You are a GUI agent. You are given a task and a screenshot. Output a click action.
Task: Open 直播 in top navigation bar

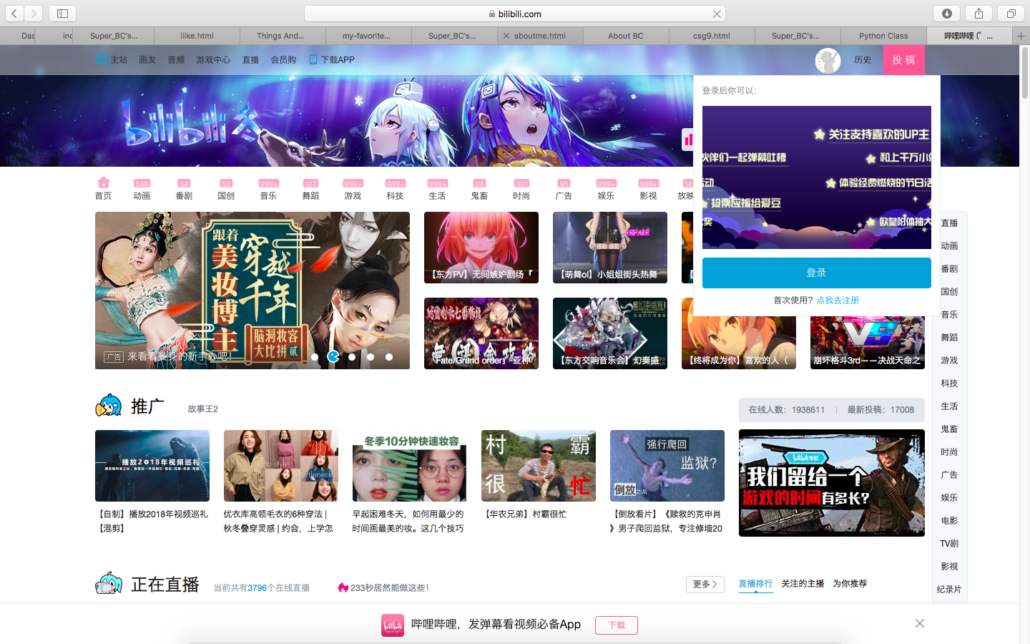[x=250, y=59]
